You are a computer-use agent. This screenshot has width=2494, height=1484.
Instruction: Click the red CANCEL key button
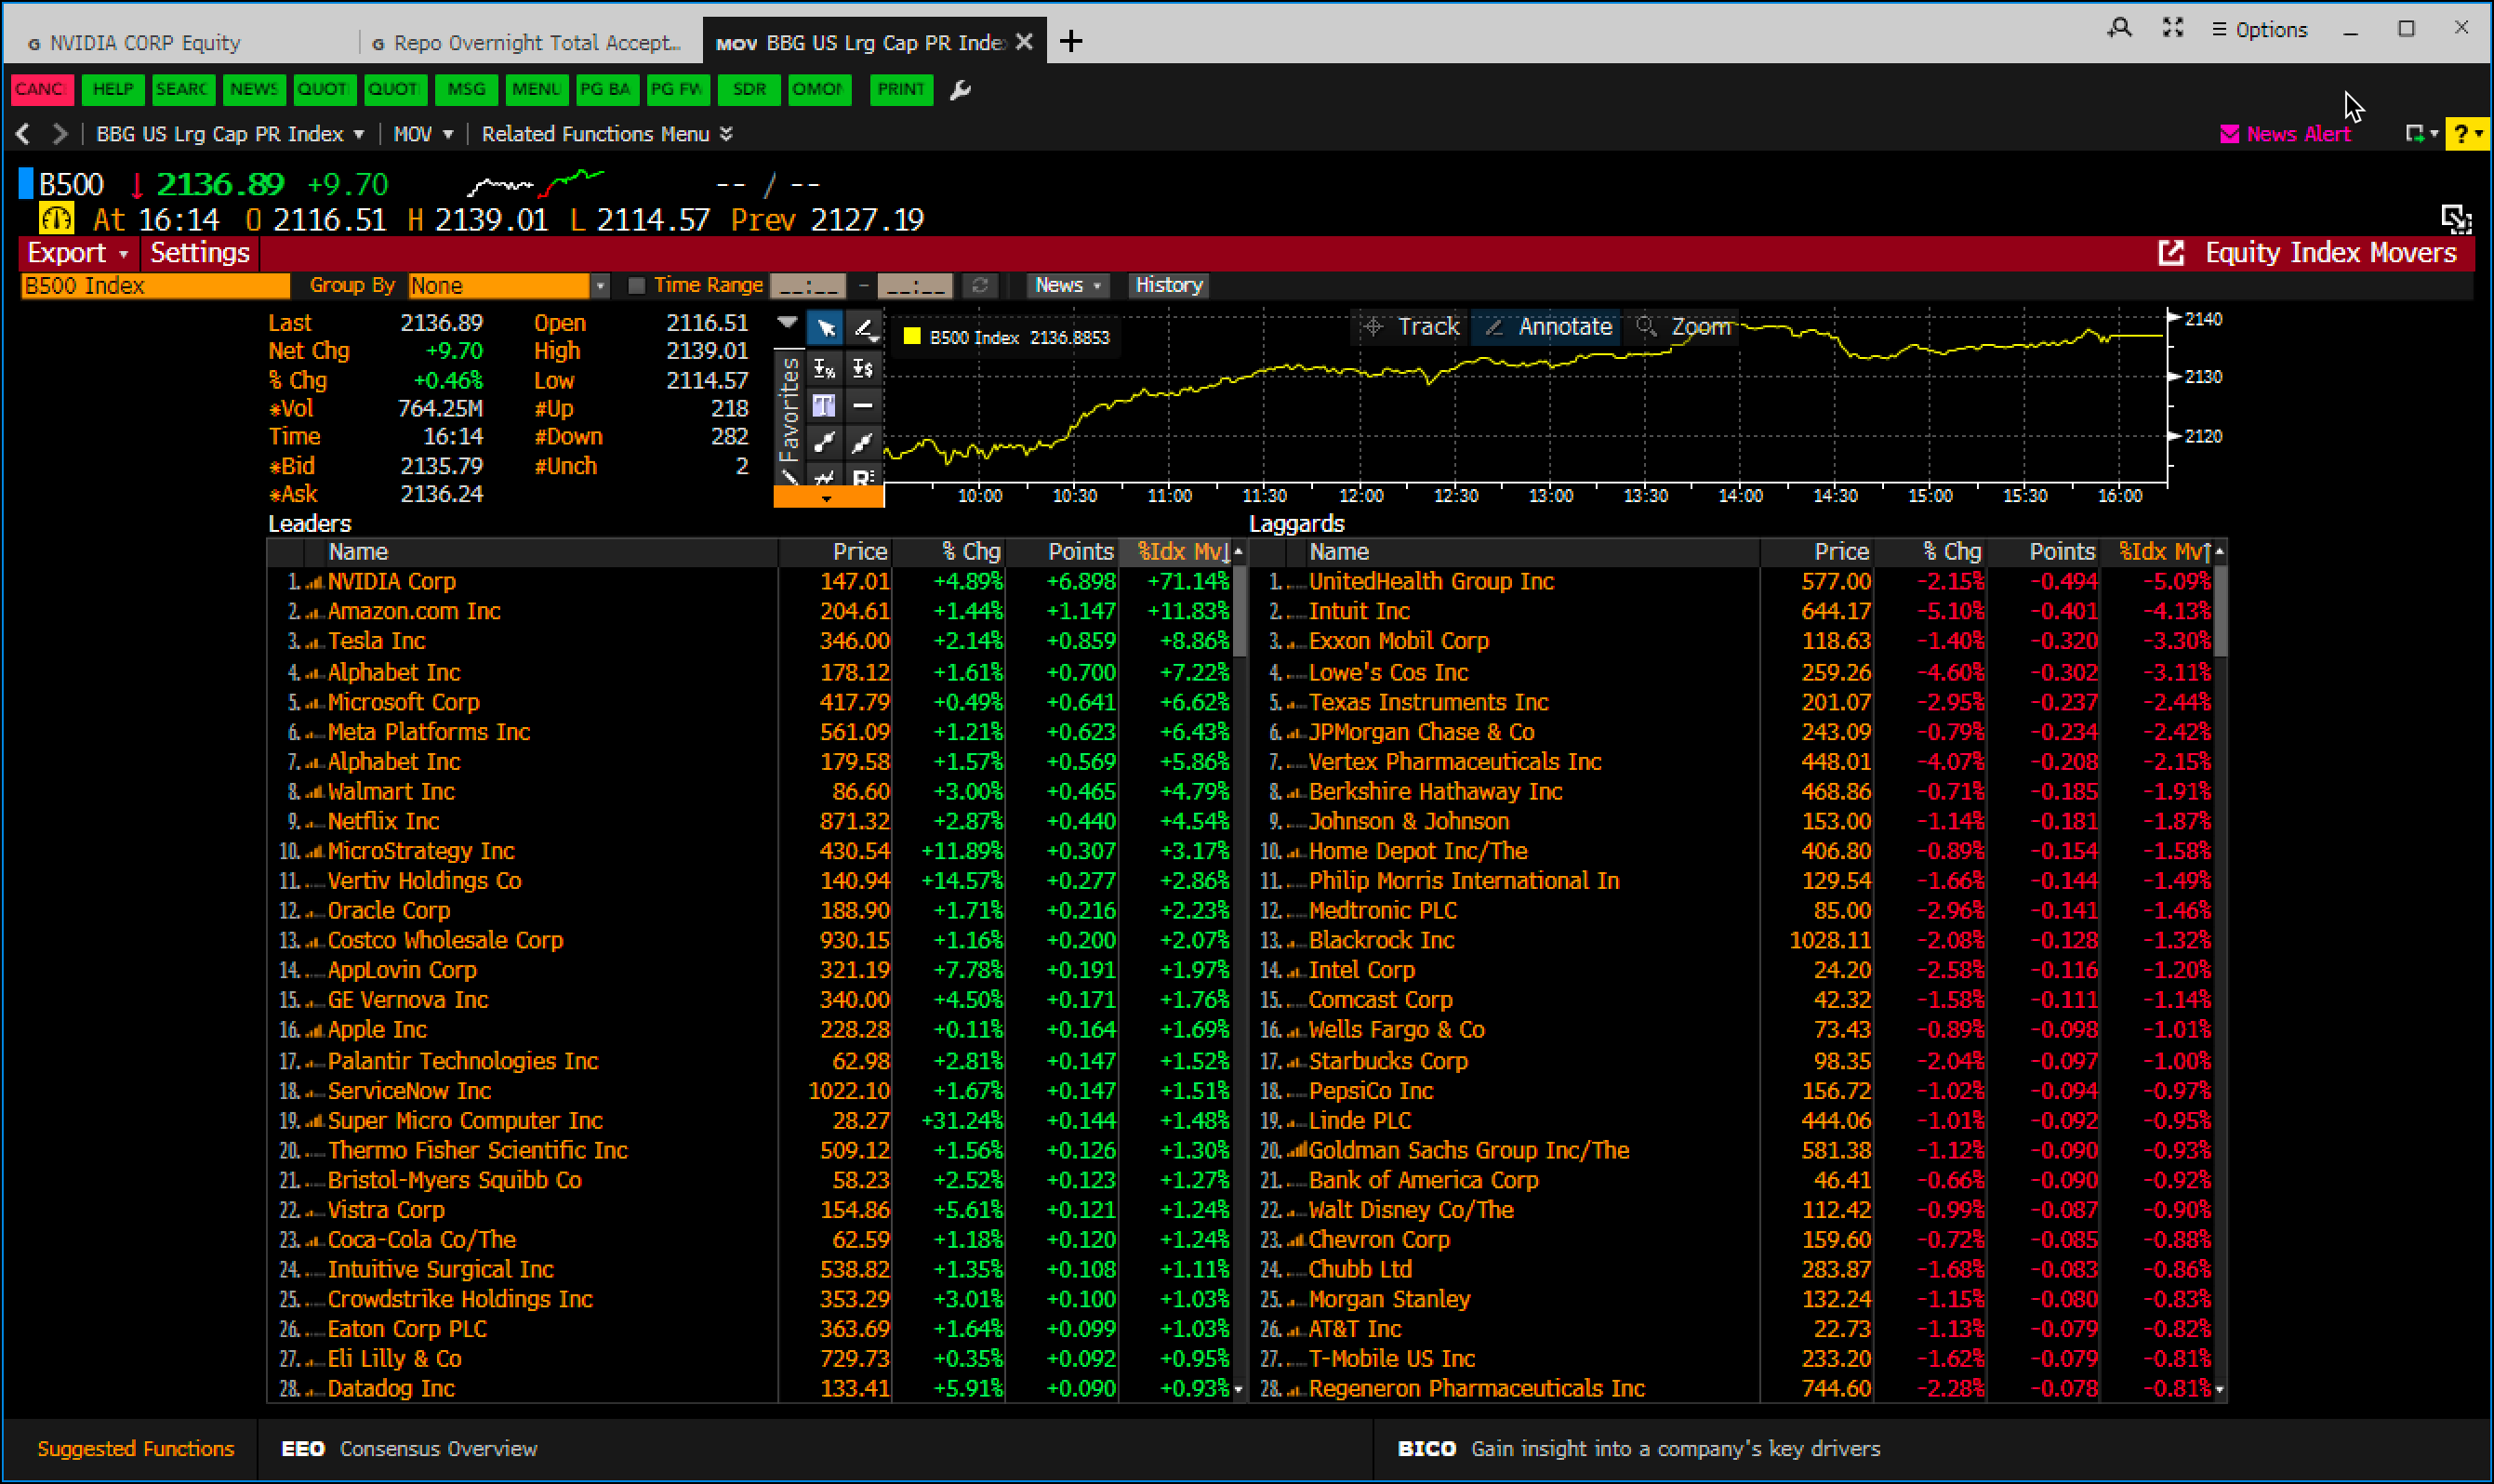pyautogui.click(x=42, y=90)
